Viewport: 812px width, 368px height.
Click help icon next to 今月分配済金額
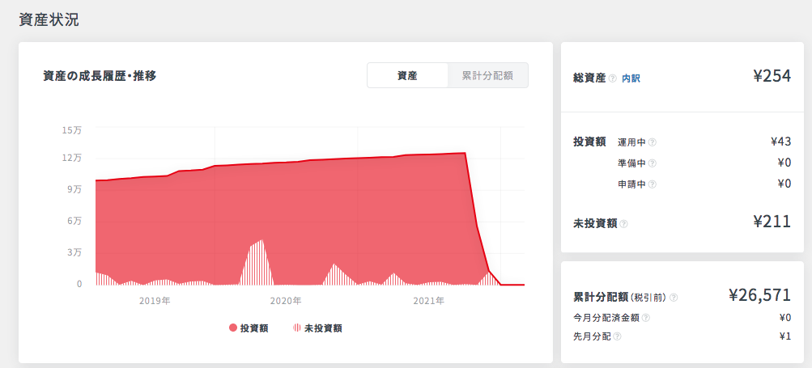click(646, 318)
